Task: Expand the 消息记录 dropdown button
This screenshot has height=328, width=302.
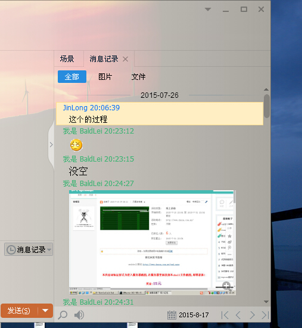Action: (x=29, y=249)
